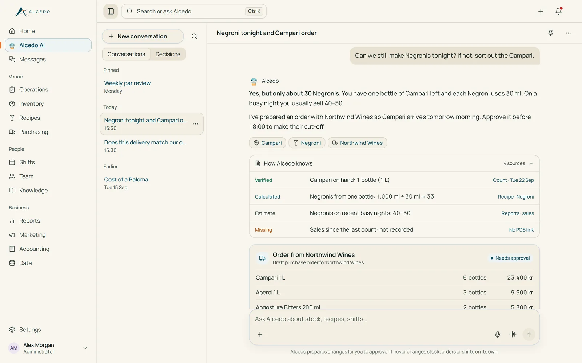Open voice mode waveform icon
This screenshot has height=363, width=582.
click(x=513, y=334)
